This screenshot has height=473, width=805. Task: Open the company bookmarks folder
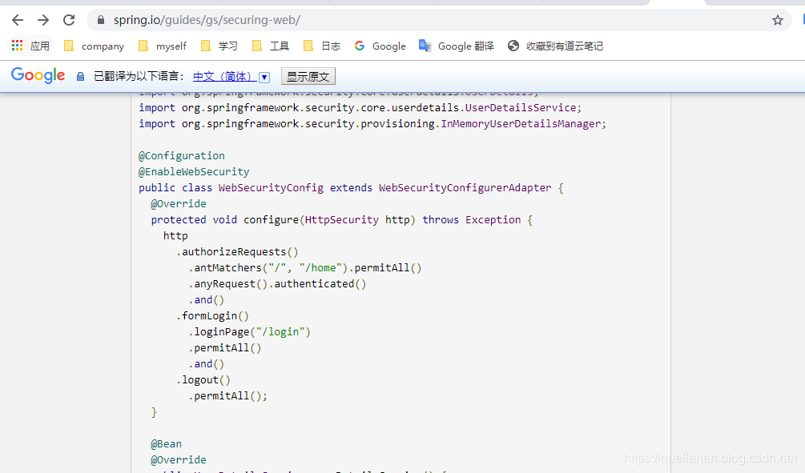(94, 46)
